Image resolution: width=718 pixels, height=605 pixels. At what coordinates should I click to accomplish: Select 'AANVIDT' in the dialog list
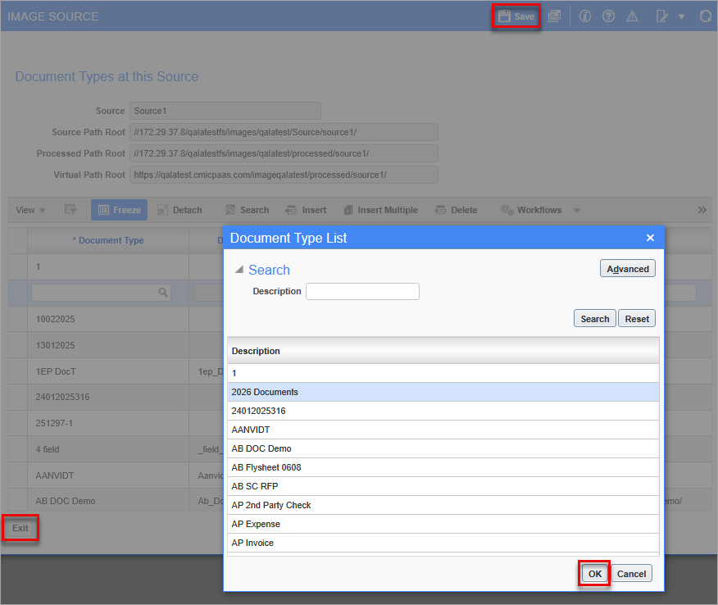(x=443, y=430)
